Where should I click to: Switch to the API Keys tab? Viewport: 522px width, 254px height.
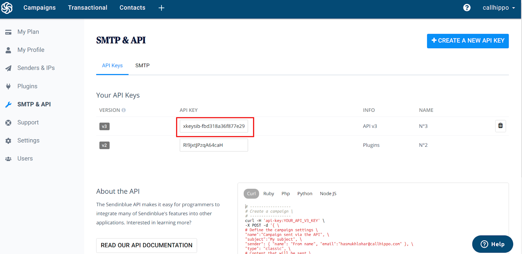pos(112,66)
